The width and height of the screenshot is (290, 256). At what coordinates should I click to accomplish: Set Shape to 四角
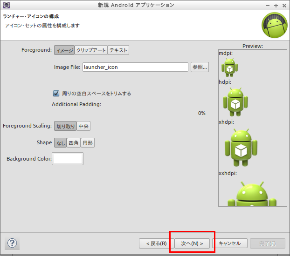pos(74,143)
